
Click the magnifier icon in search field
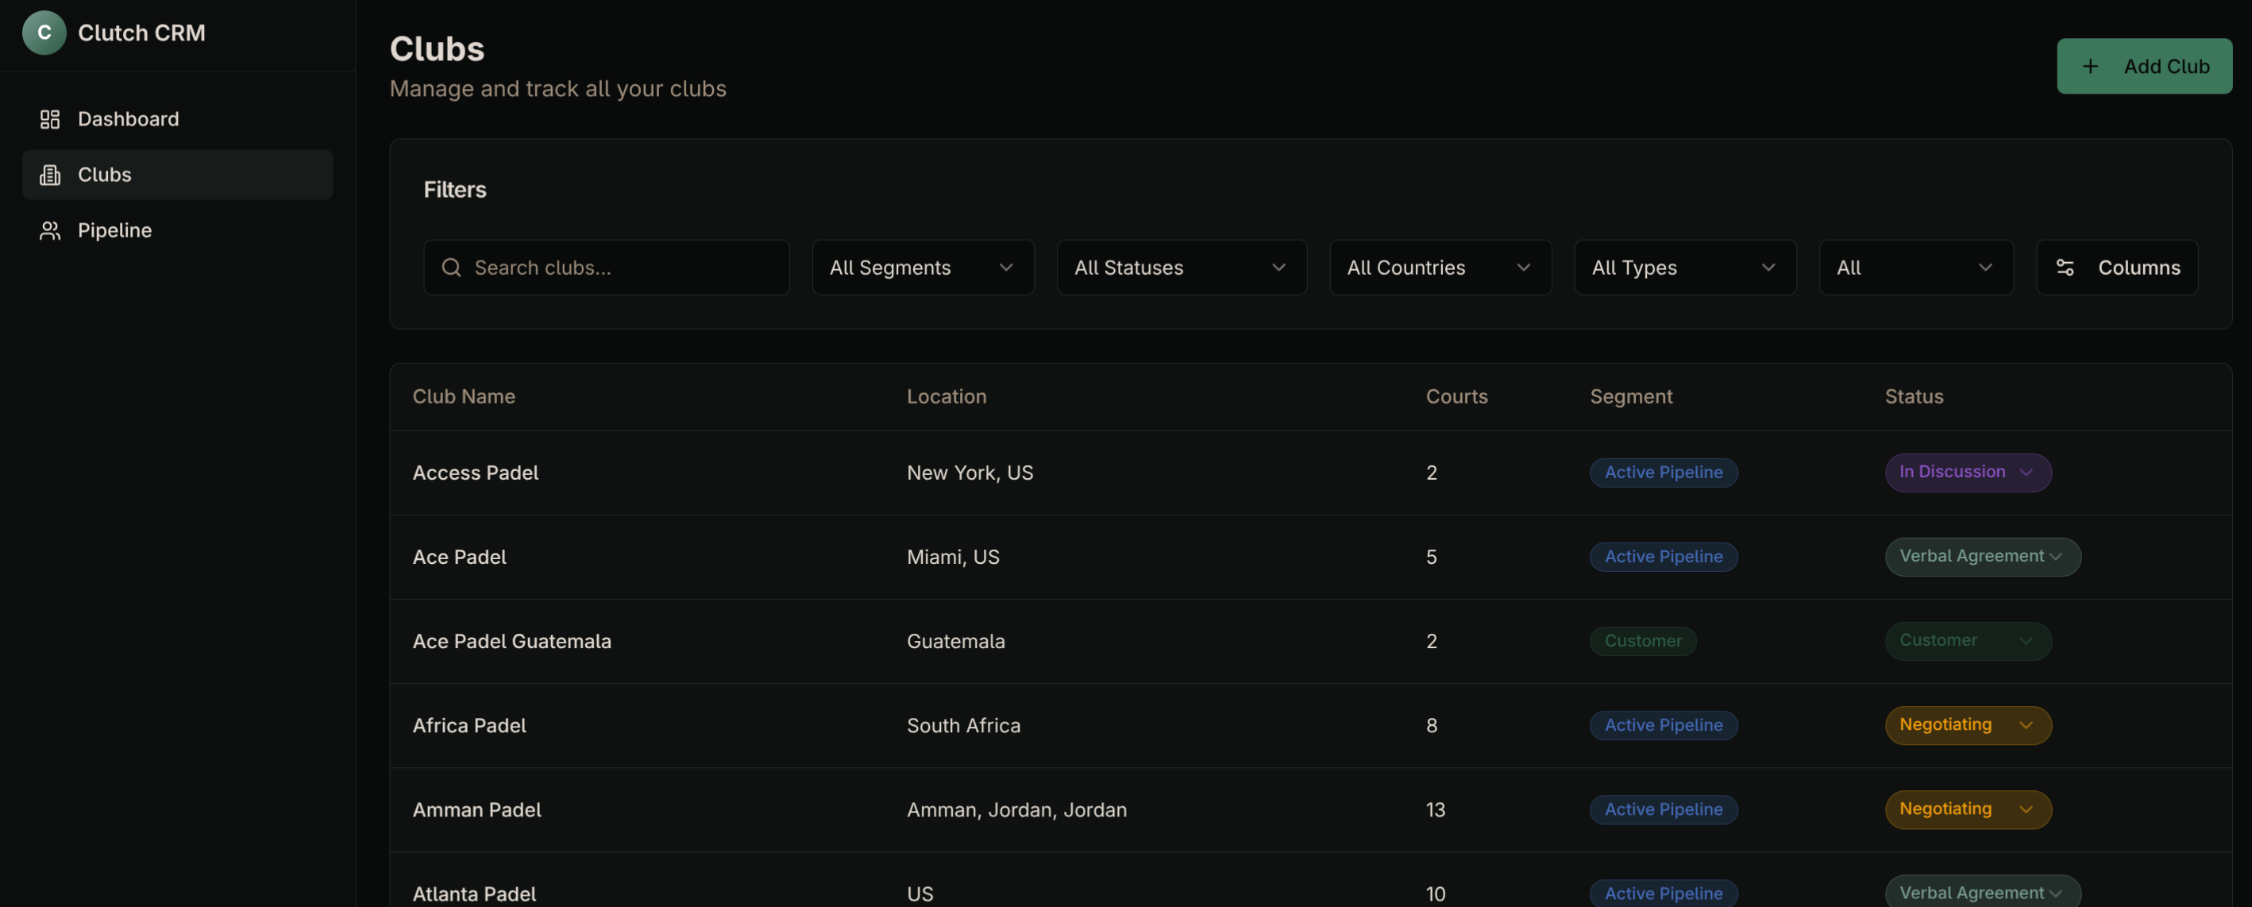(451, 268)
